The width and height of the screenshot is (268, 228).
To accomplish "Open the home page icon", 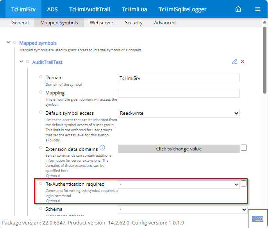I will (x=238, y=9).
